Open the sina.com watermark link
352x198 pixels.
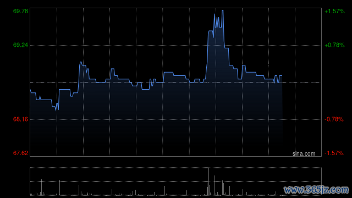(x=304, y=154)
